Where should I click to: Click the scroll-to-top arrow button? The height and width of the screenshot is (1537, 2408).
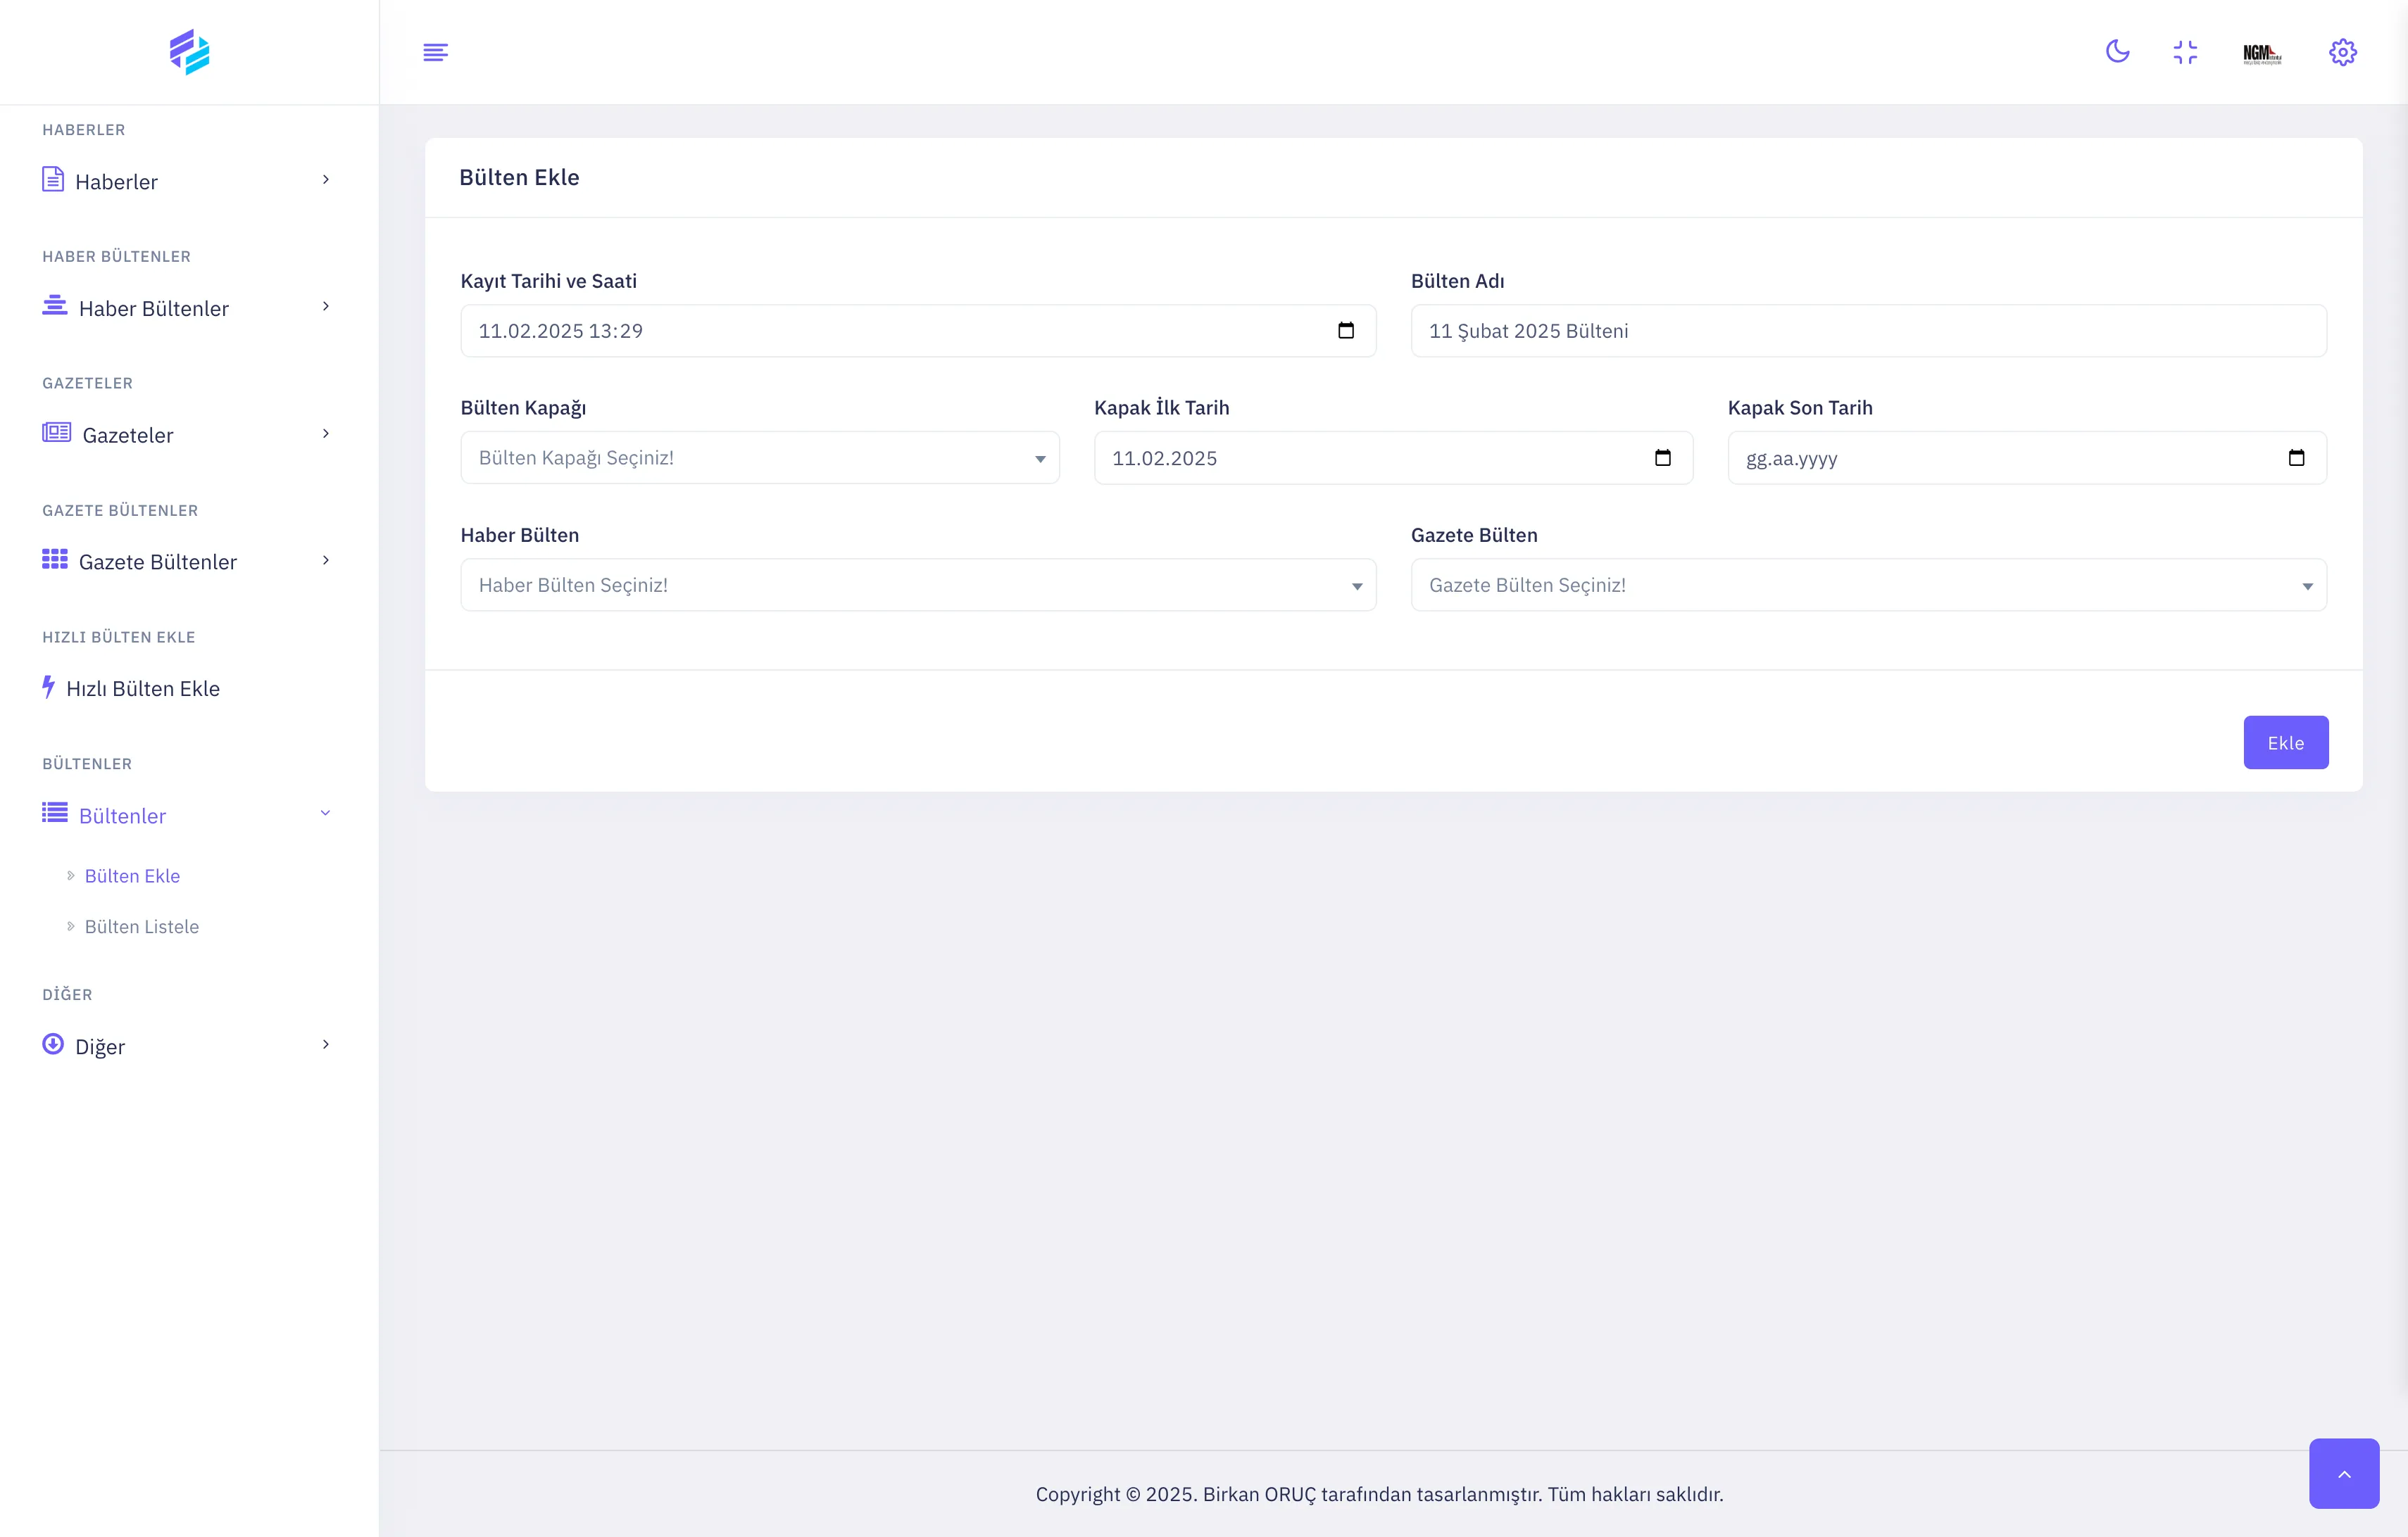2343,1473
